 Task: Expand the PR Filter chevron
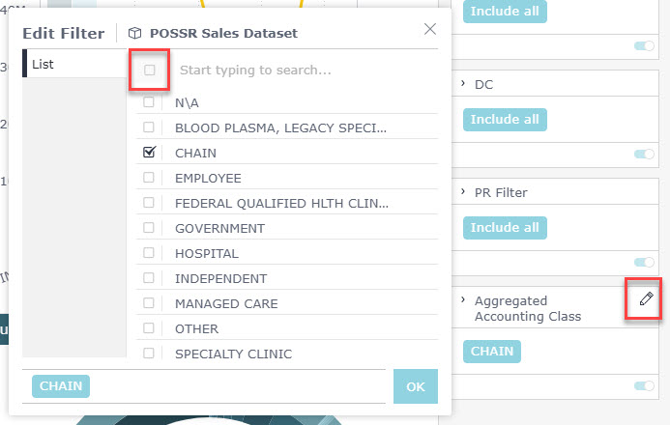(x=464, y=192)
